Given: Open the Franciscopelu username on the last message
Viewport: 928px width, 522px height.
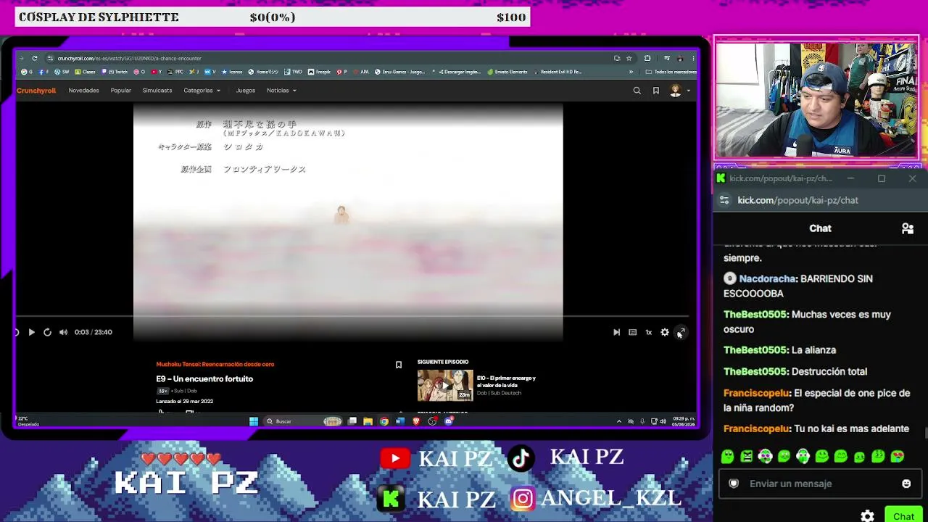Looking at the screenshot, I should point(757,428).
